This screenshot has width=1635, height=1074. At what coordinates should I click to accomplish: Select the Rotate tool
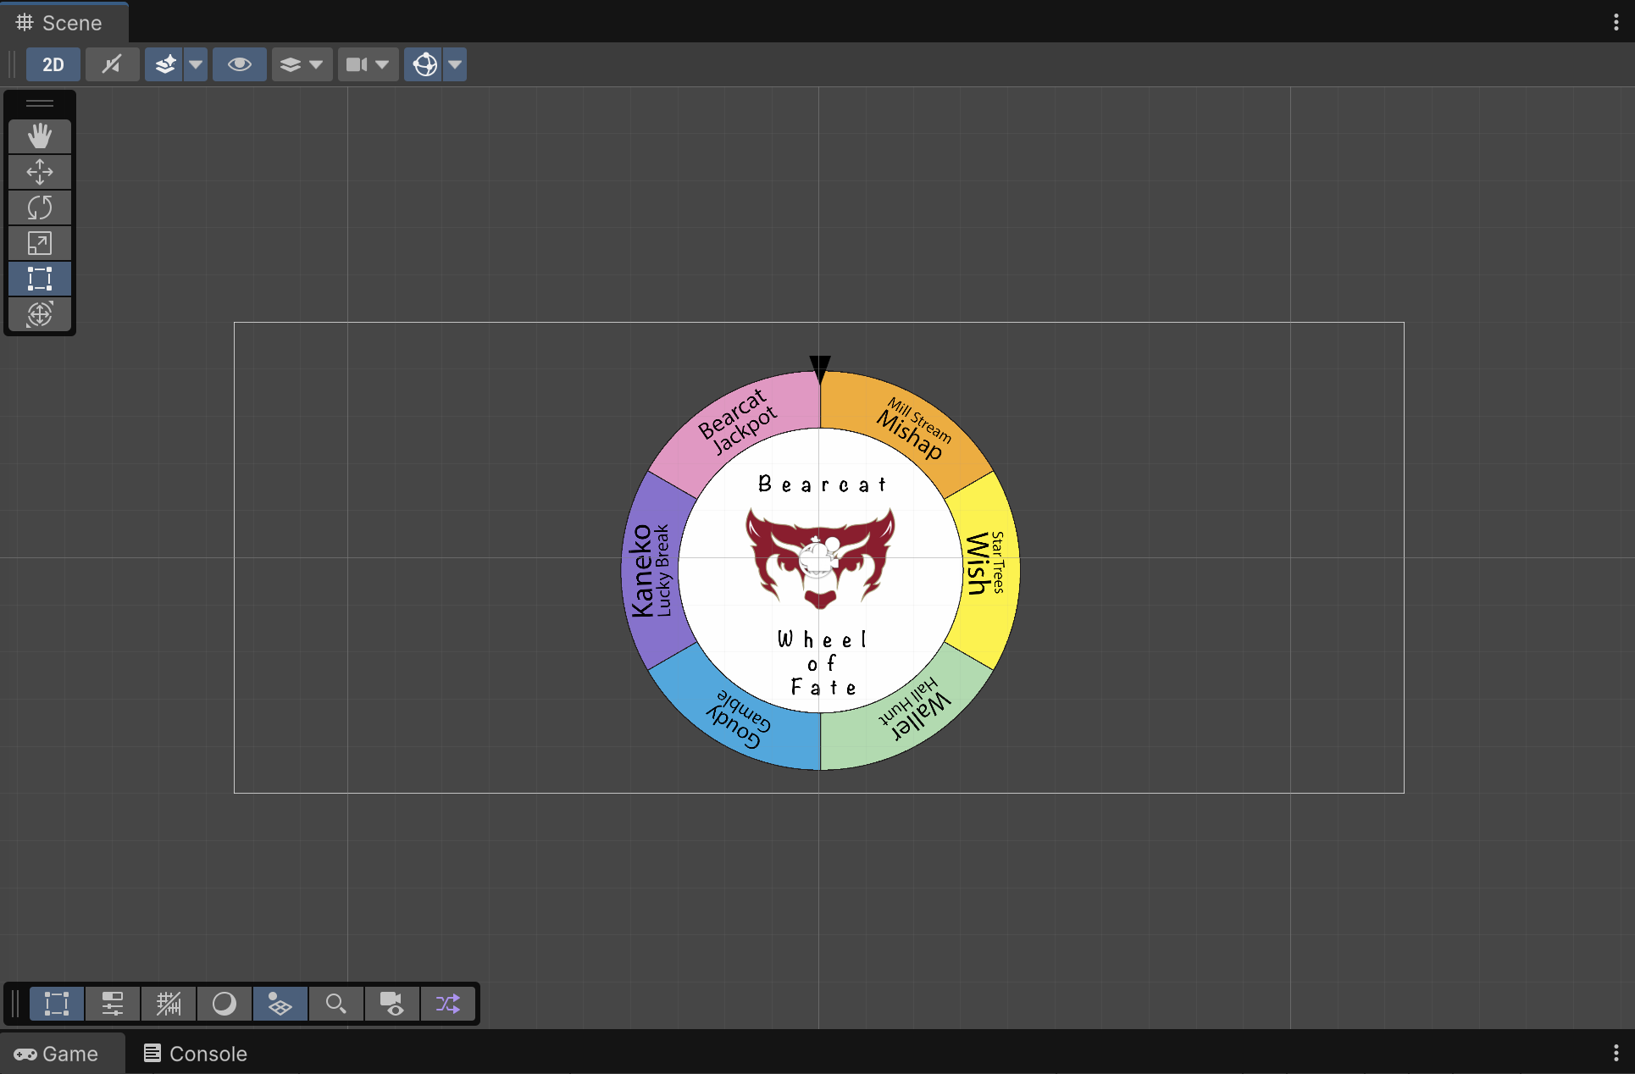pos(40,208)
